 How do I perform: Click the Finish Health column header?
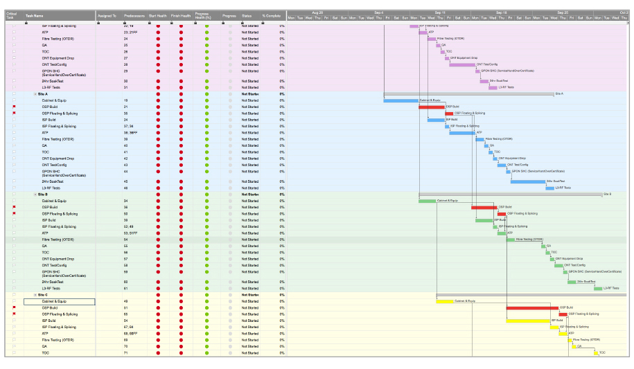coord(182,15)
